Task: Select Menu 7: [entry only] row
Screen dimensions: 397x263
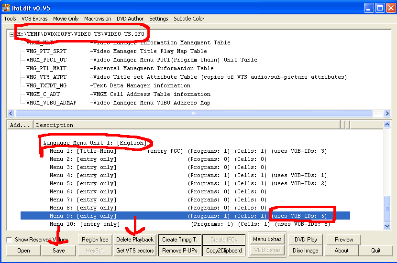Action: 158,200
